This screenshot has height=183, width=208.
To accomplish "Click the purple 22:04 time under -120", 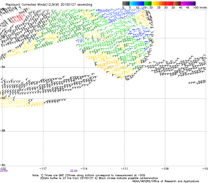I will pos(4,171).
